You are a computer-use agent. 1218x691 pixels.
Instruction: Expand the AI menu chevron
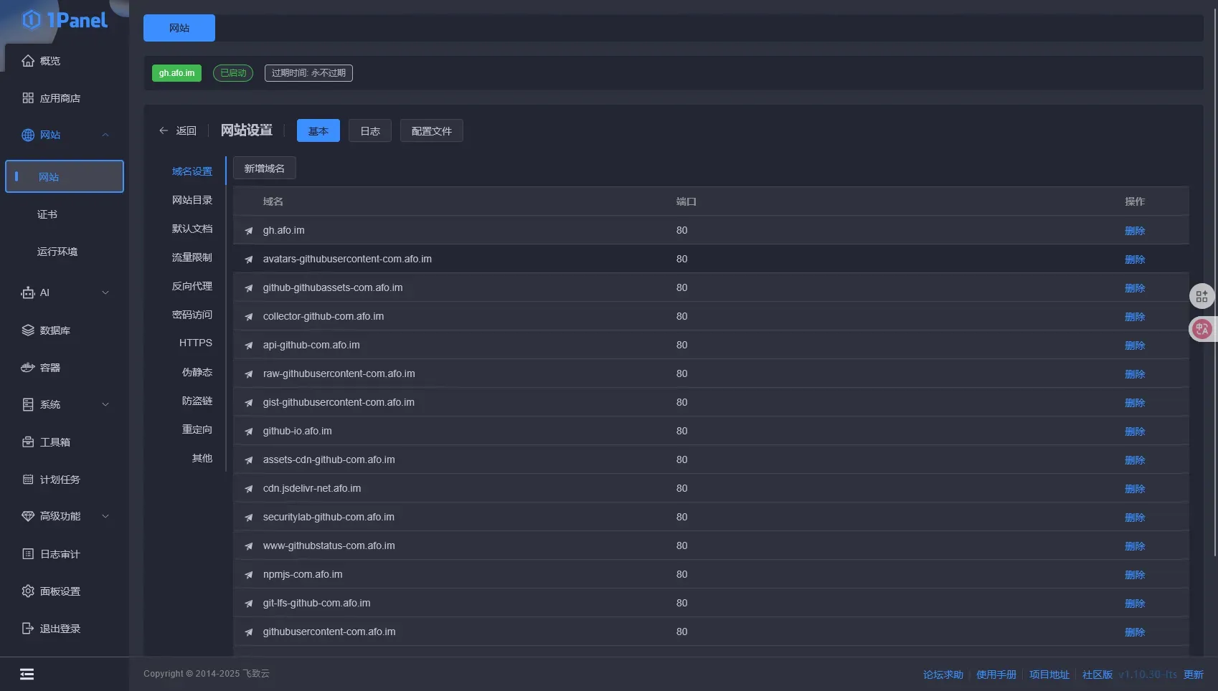tap(105, 292)
